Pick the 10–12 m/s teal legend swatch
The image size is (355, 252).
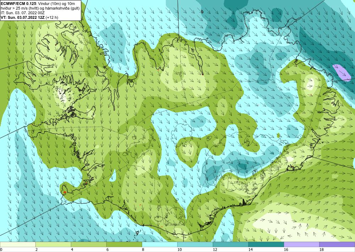[195, 245]
